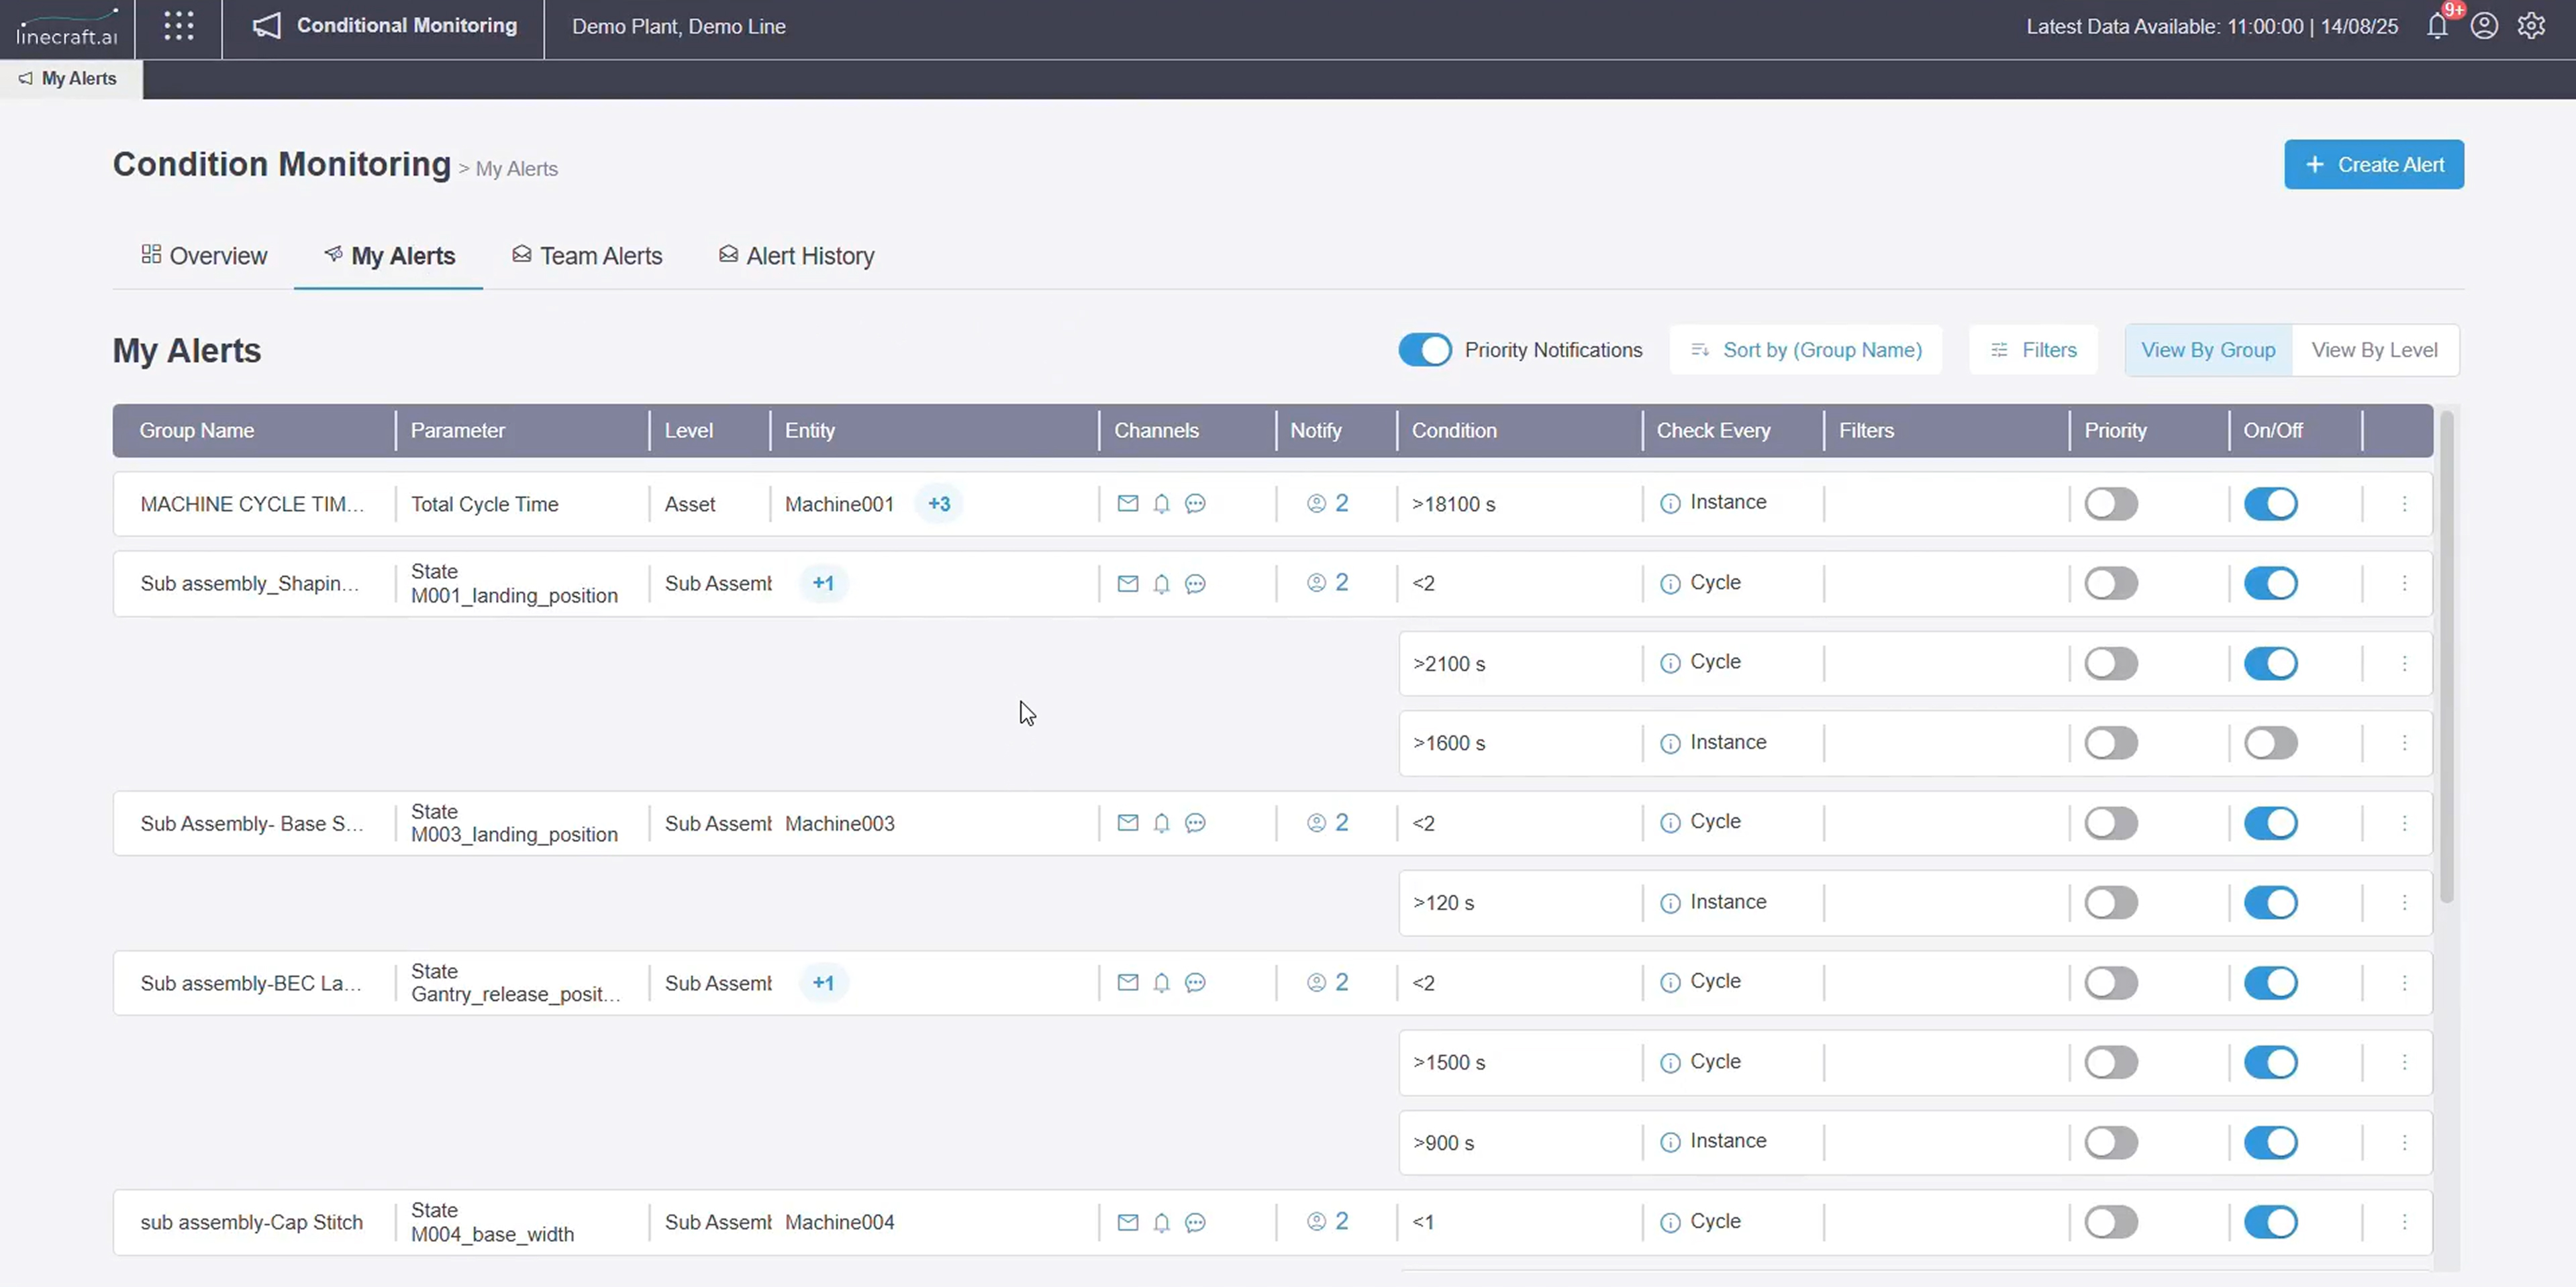
Task: Click Total Cycle Time parameter cell
Action: coord(484,504)
